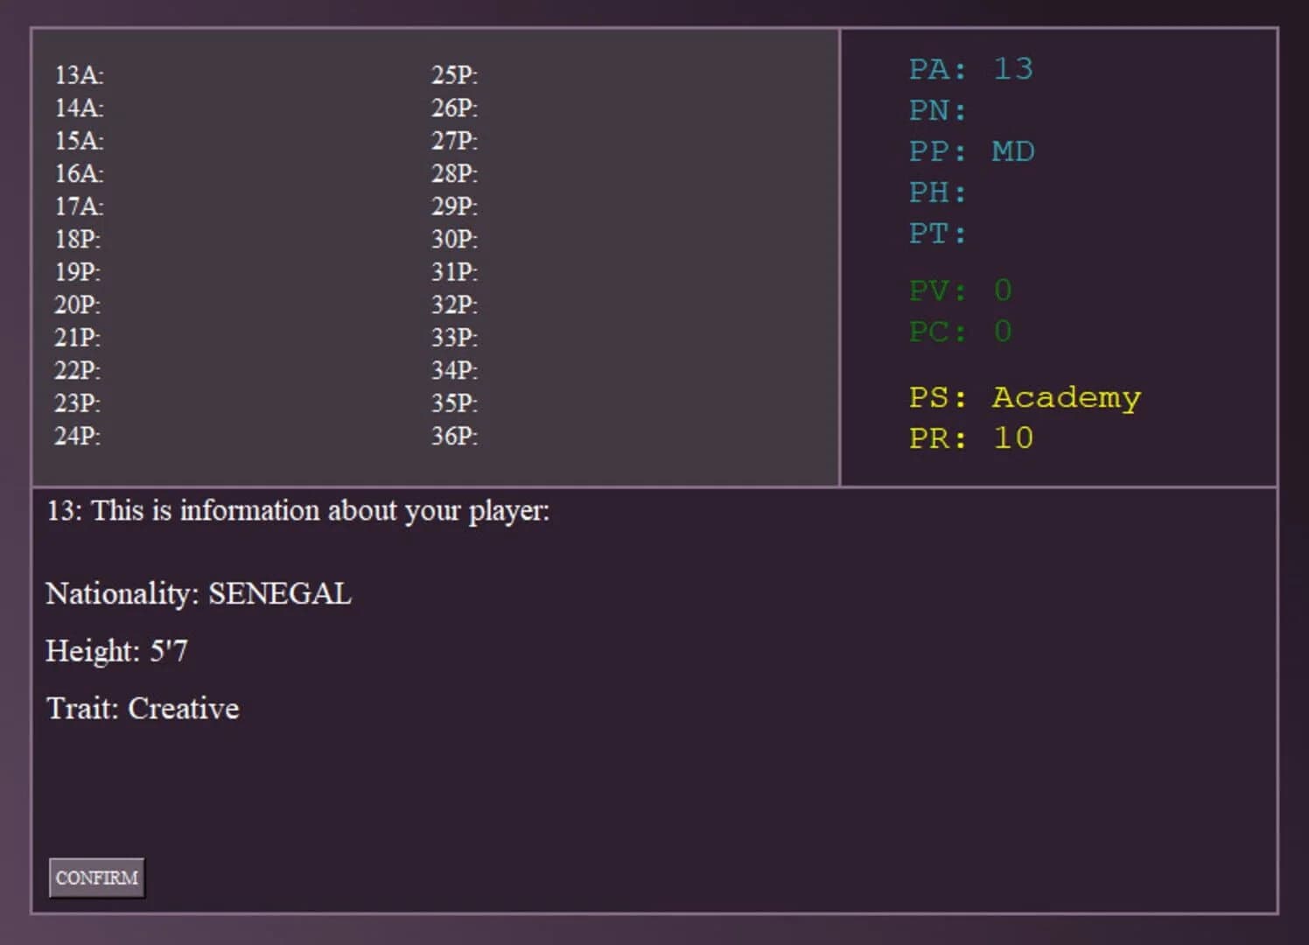Click the yellow PR: 10 rating
Viewport: 1309px width, 945px height.
click(x=971, y=437)
